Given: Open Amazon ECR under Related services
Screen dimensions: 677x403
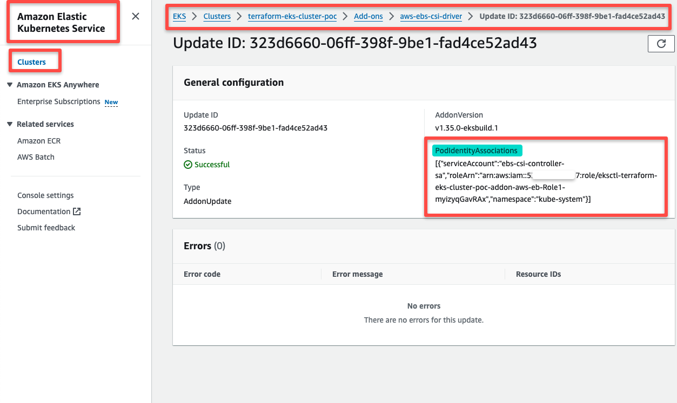Looking at the screenshot, I should (x=38, y=141).
